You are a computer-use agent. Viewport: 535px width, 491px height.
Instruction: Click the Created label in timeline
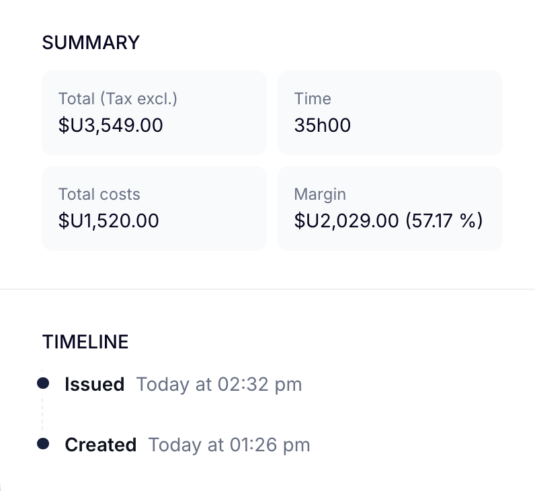pyautogui.click(x=101, y=445)
